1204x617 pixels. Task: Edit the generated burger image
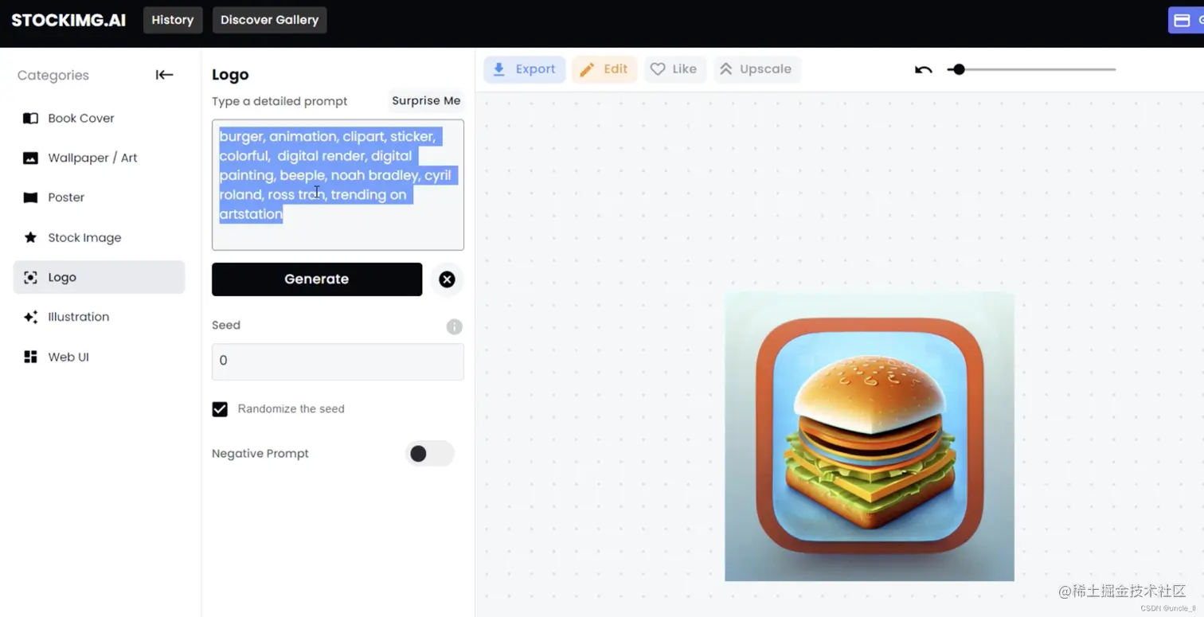[x=604, y=69]
